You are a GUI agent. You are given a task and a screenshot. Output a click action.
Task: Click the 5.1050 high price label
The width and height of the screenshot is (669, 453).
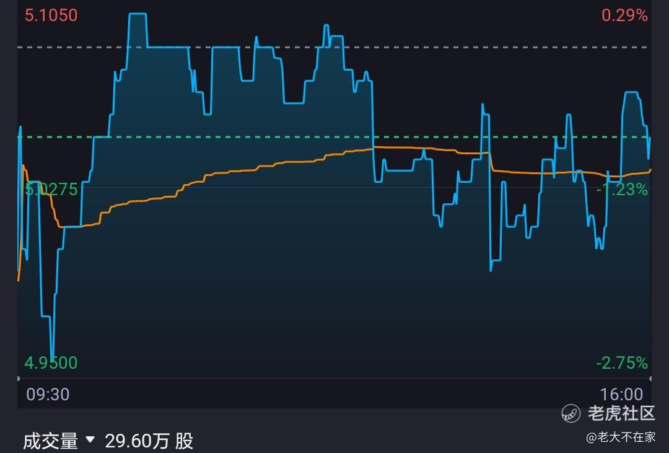pyautogui.click(x=51, y=15)
